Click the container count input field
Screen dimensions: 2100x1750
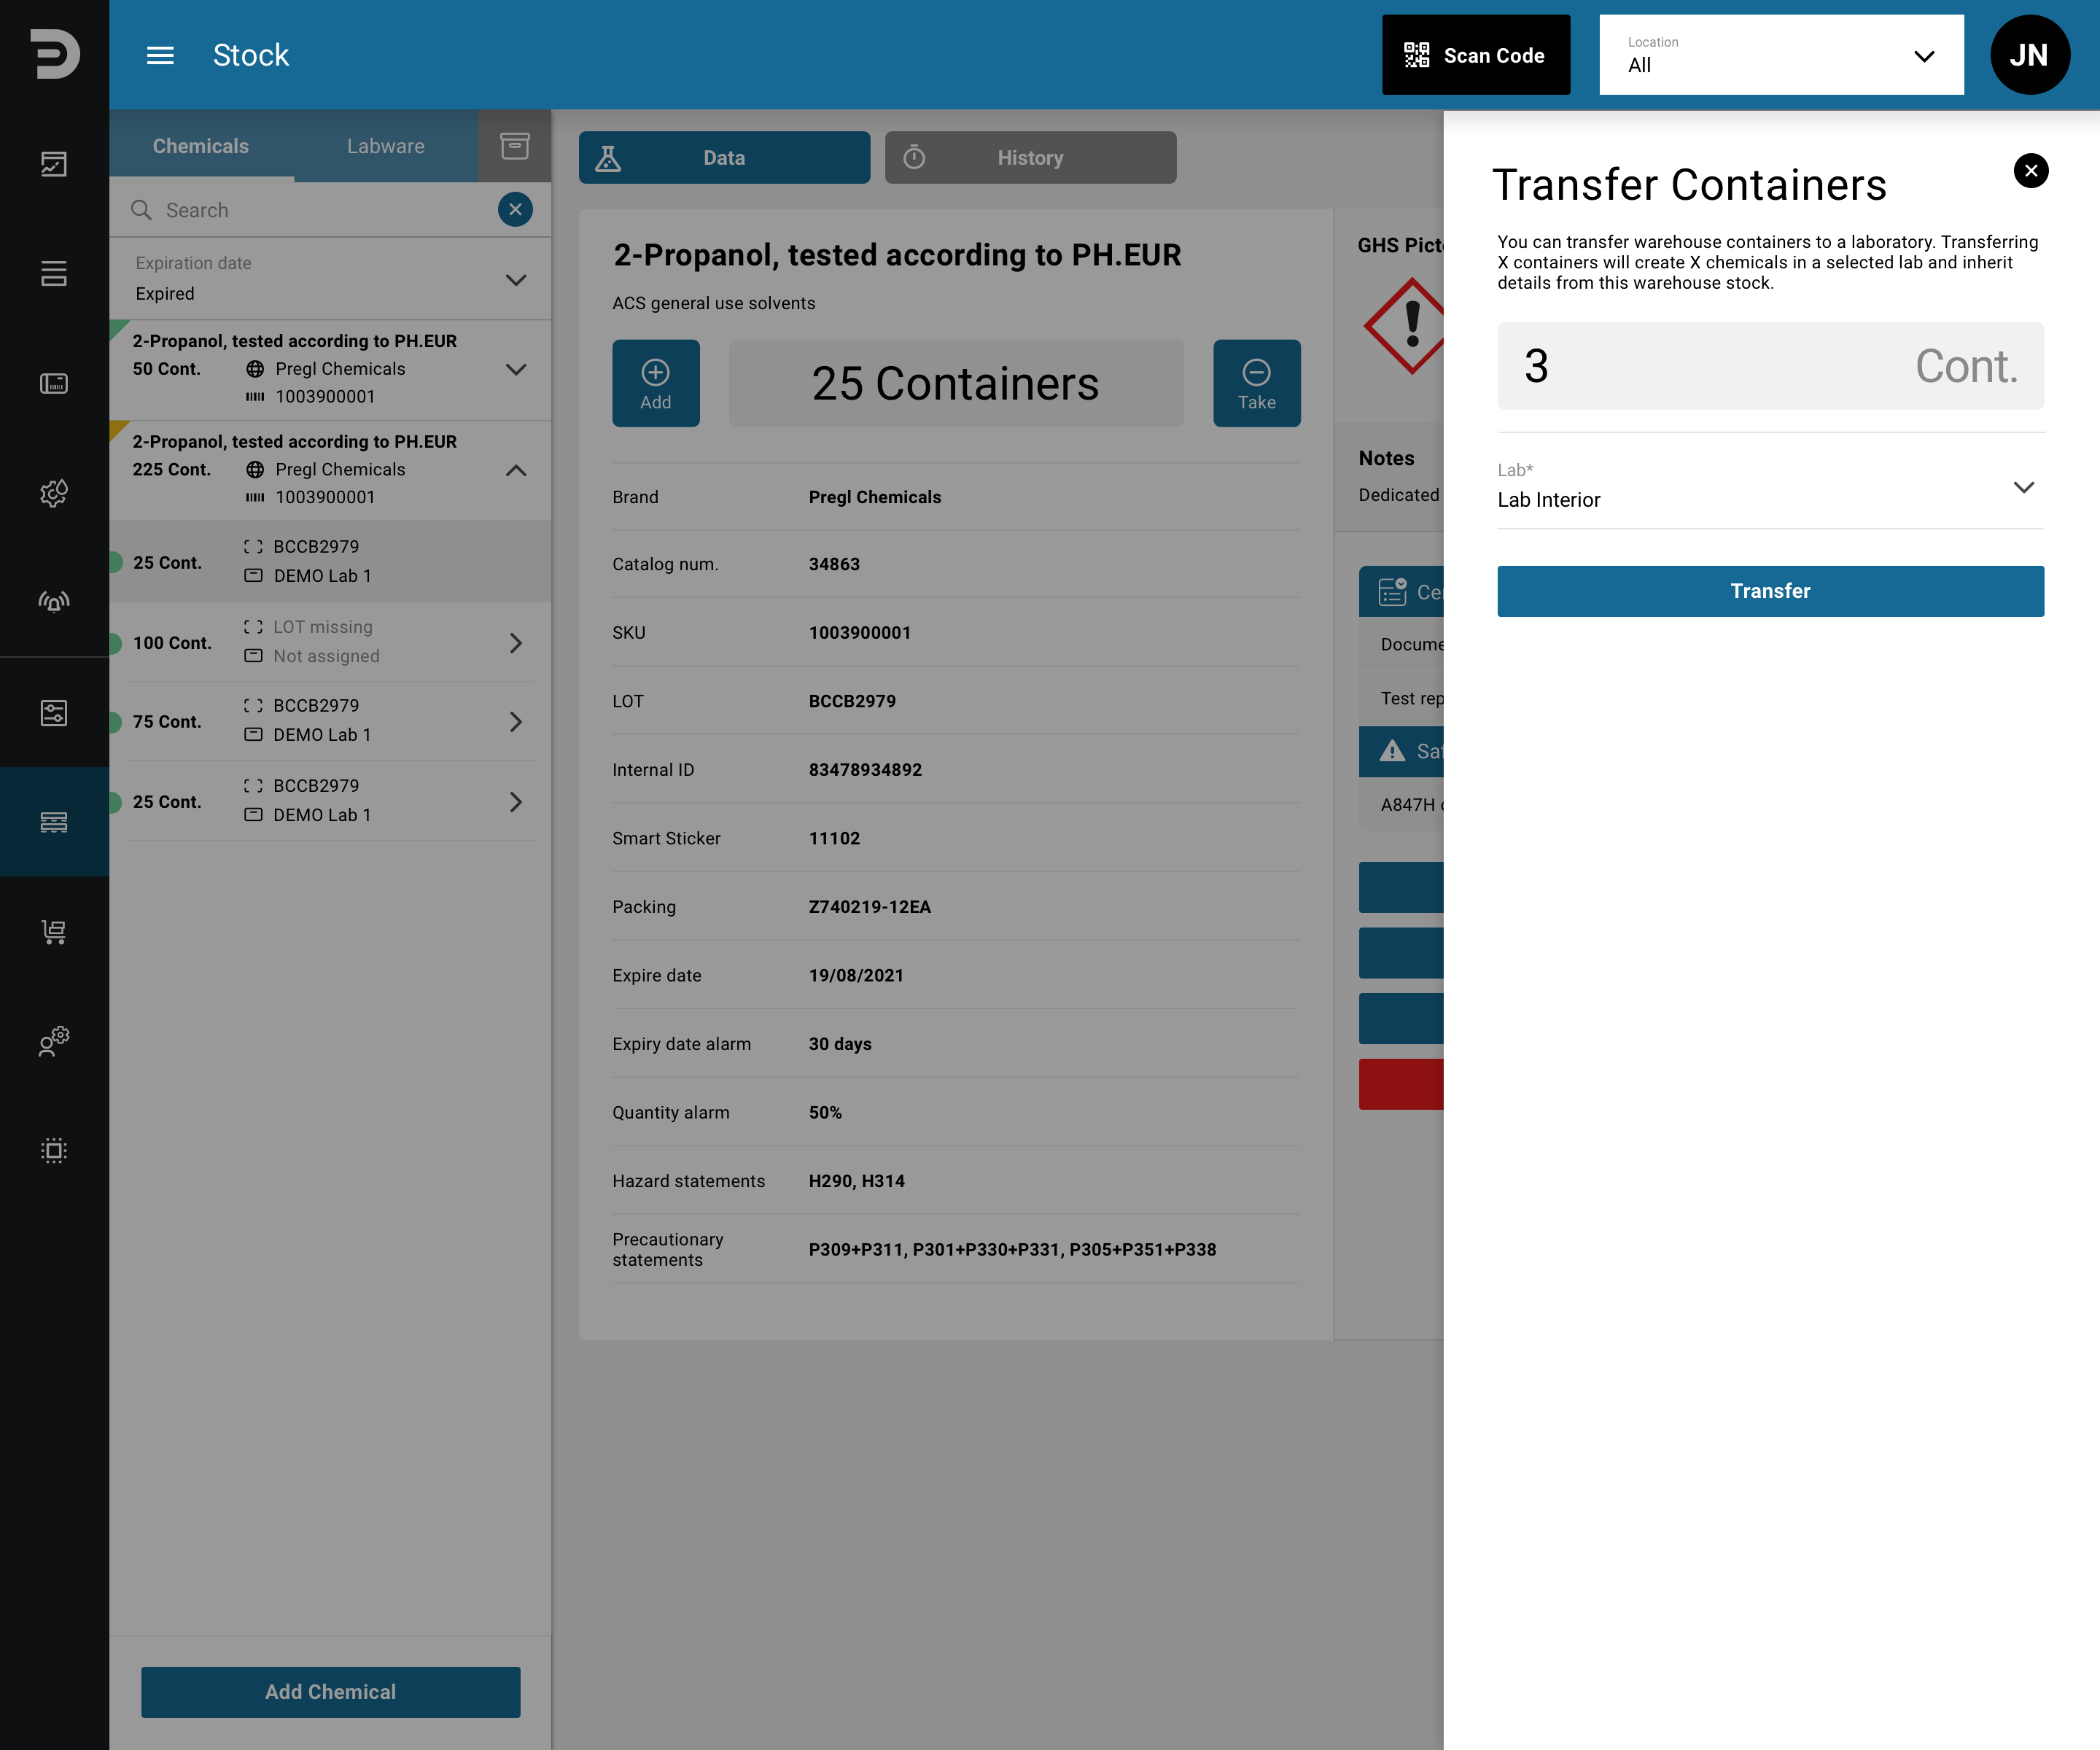pos(1770,366)
